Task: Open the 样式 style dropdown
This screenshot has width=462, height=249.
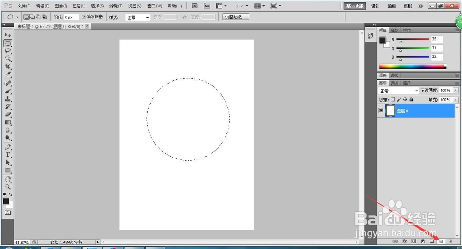Action: pos(138,18)
